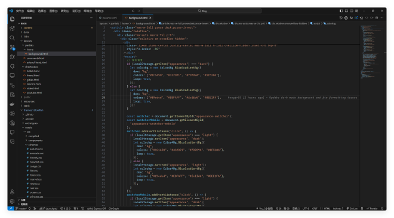Open the third menu bar item (选择)
394x218 pixels.
pos(42,11)
